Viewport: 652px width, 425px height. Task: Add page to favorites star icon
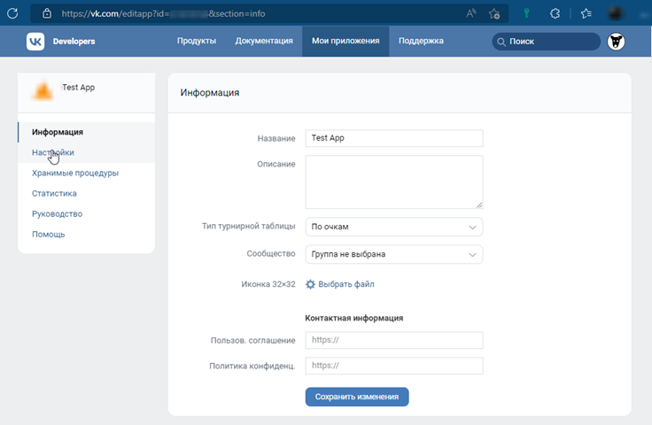click(494, 13)
